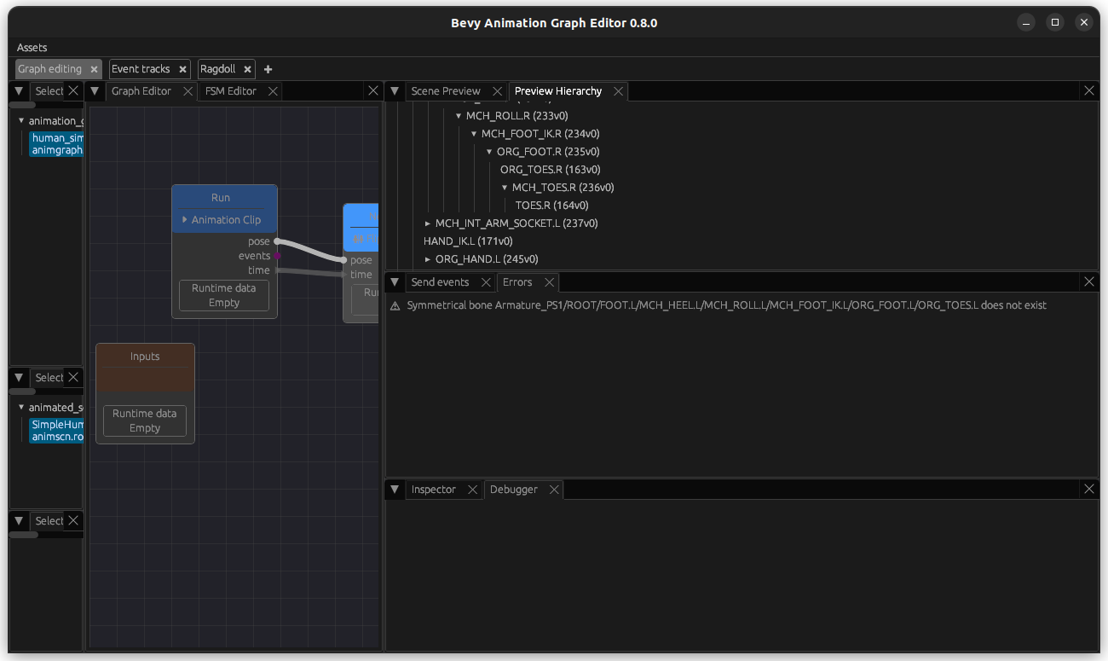Click the panel menu triangle on the Inspector panel

coord(394,489)
